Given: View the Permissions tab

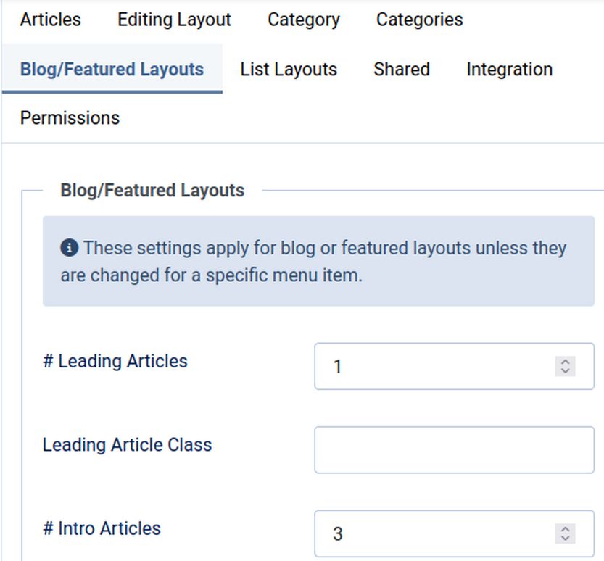Looking at the screenshot, I should tap(70, 118).
